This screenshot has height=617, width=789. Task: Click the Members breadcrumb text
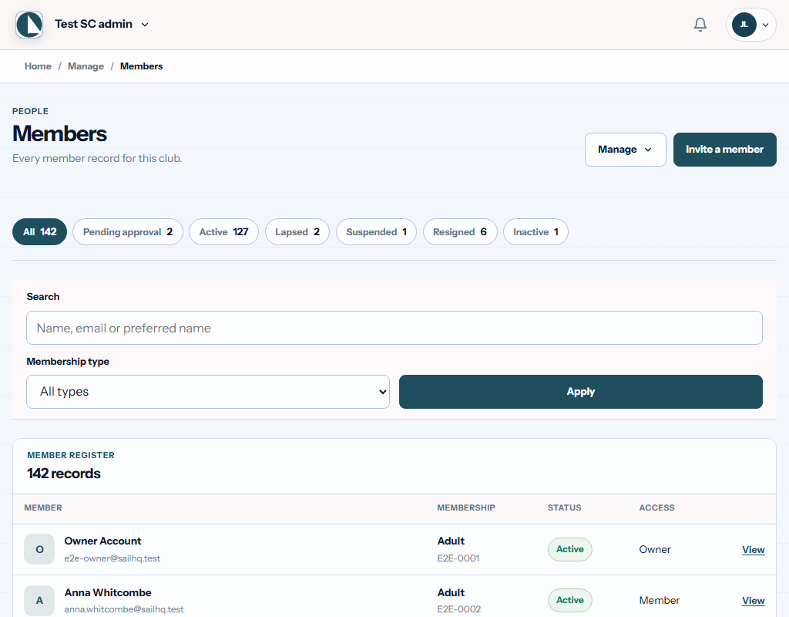[142, 66]
